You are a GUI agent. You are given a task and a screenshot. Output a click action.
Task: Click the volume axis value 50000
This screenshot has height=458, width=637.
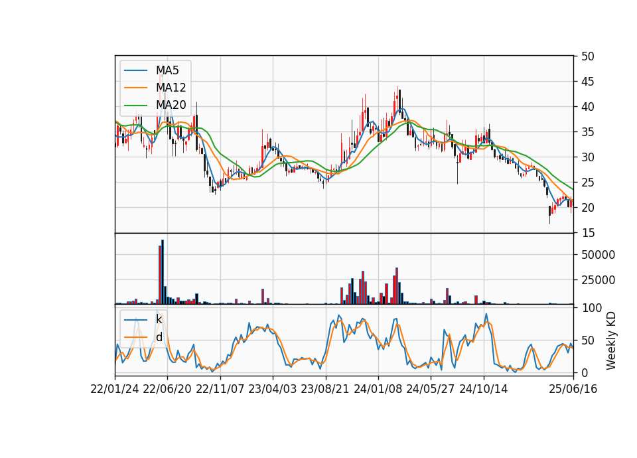pos(598,255)
